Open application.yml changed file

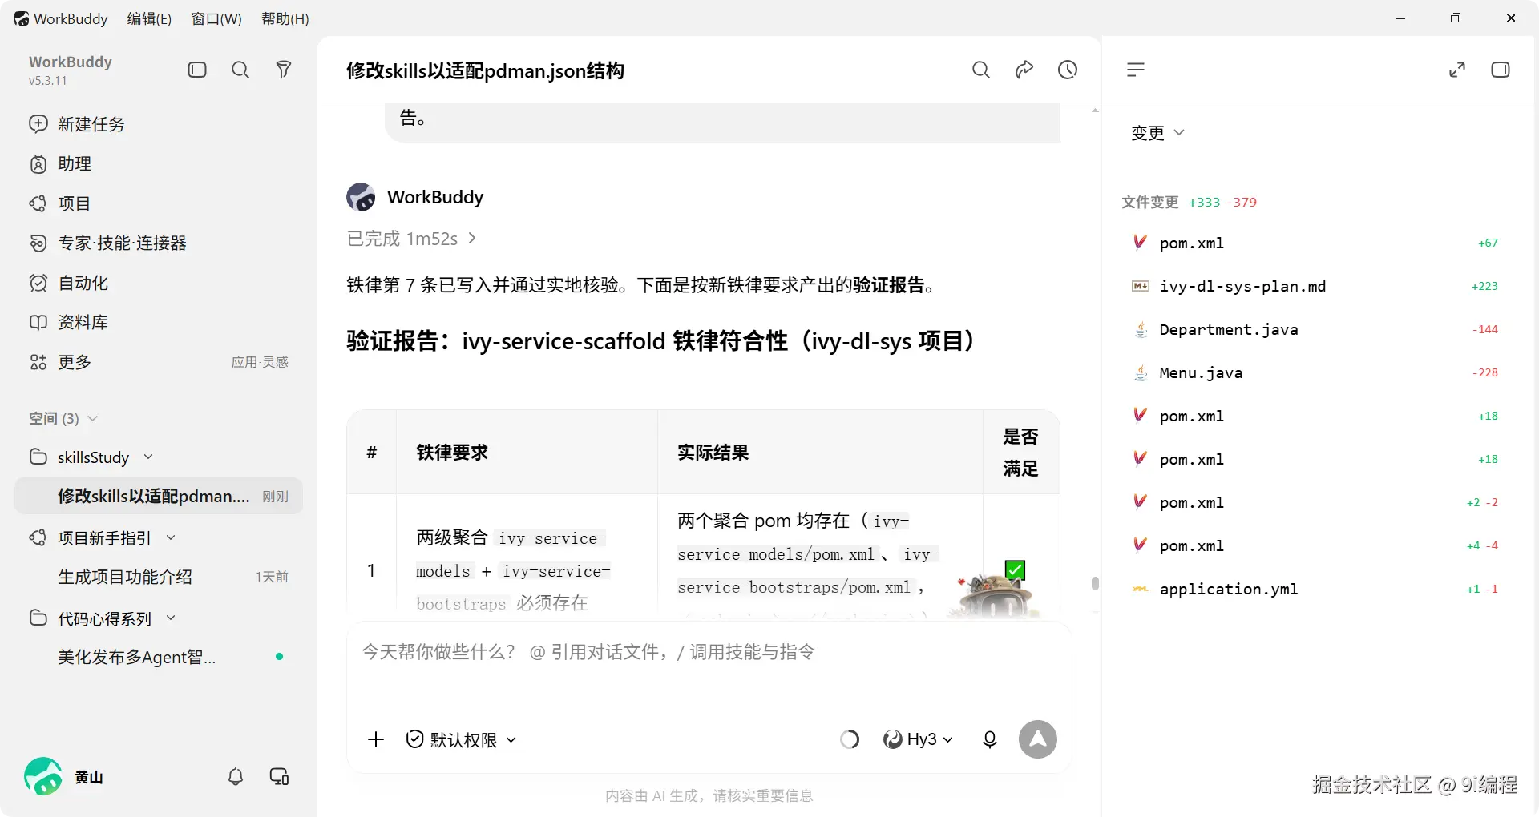[x=1316, y=589]
